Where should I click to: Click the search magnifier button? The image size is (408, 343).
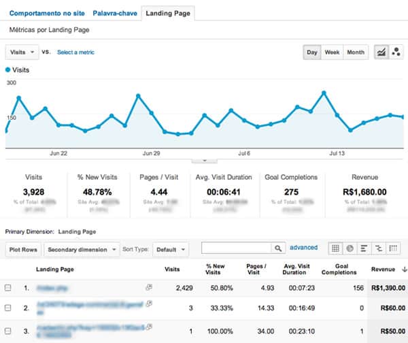coord(278,248)
